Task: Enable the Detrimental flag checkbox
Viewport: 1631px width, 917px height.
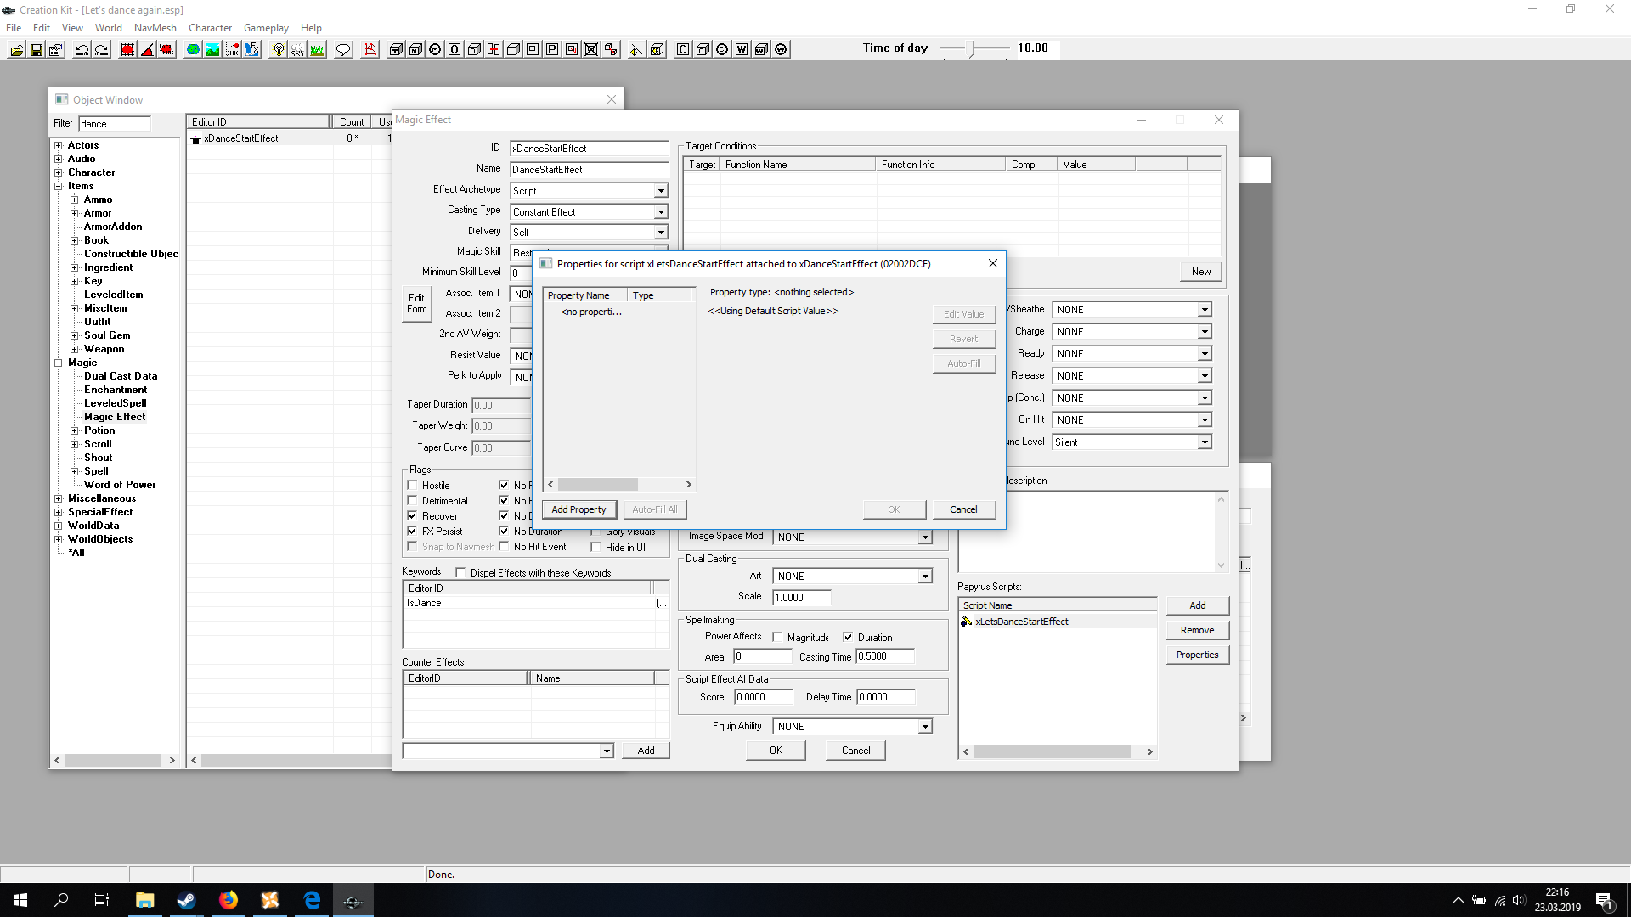Action: [412, 501]
